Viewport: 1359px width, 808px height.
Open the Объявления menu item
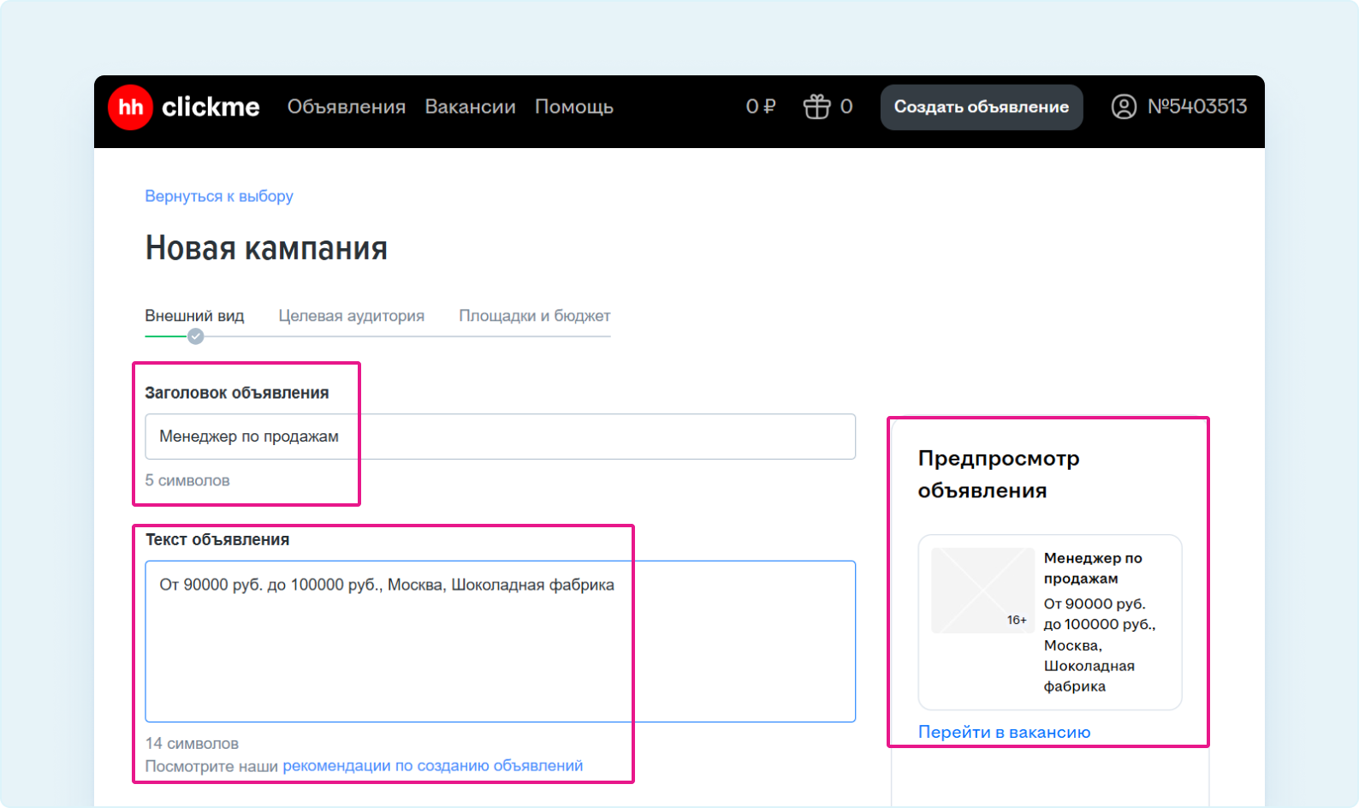coord(347,107)
